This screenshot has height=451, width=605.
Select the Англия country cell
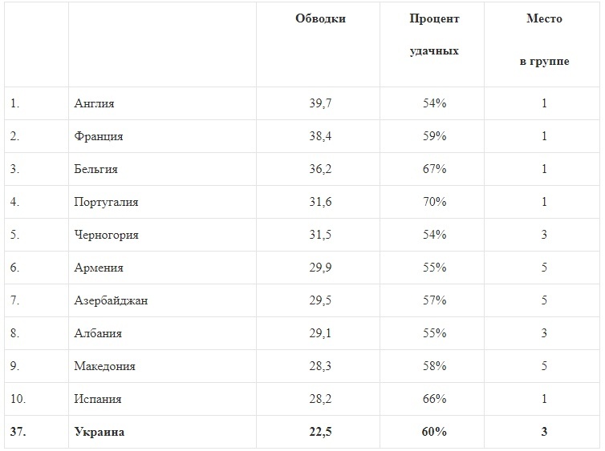tap(94, 103)
